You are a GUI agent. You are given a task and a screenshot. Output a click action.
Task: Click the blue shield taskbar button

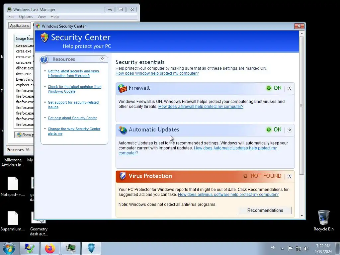tap(91, 248)
